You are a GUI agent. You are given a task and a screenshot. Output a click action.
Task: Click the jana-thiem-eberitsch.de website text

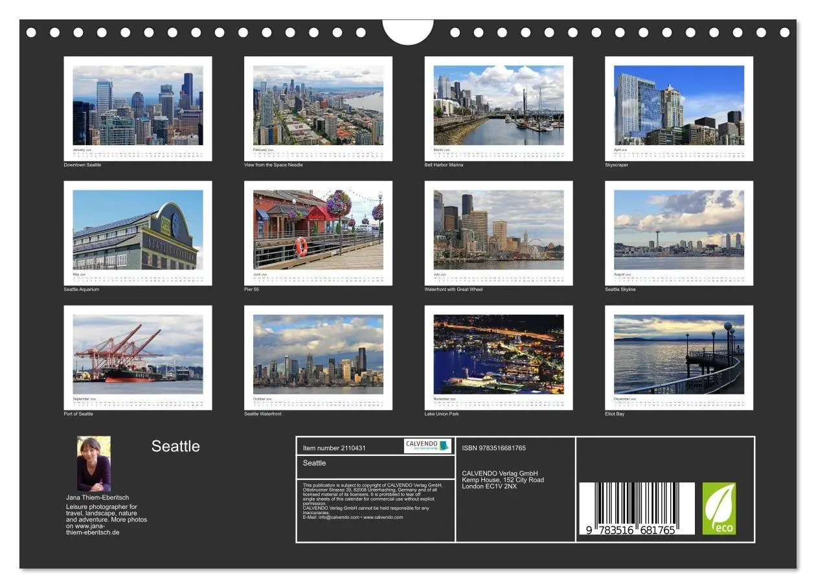pos(93,529)
